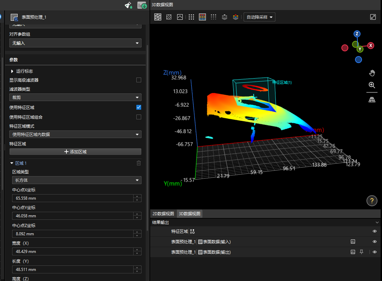Click the hatched square display mode icon
Image resolution: width=382 pixels, height=281 pixels.
(169, 17)
